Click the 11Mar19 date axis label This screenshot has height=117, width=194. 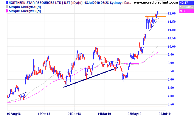click(x=104, y=114)
